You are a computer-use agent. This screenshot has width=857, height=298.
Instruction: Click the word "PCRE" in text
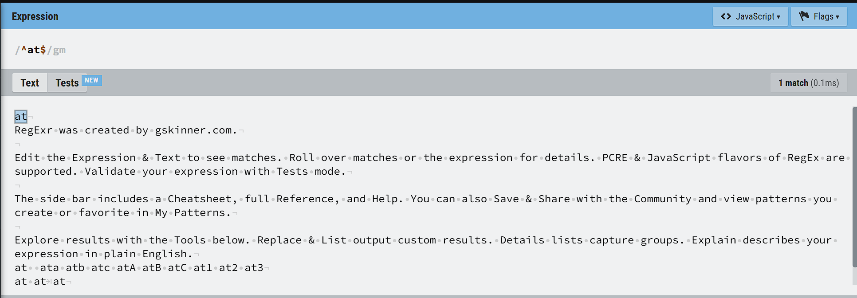pos(615,158)
